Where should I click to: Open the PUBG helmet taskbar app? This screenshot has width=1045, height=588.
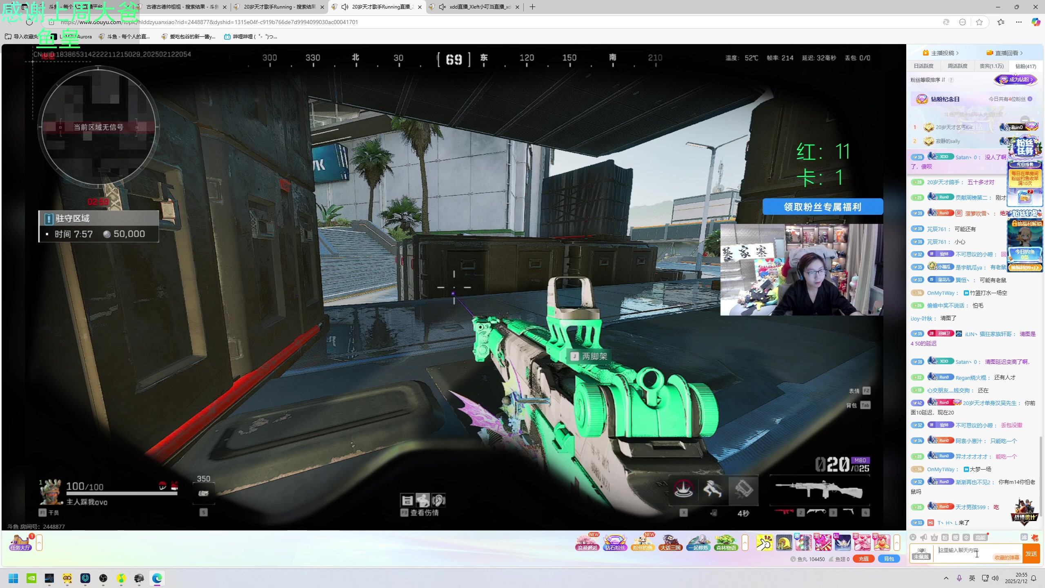pos(139,578)
